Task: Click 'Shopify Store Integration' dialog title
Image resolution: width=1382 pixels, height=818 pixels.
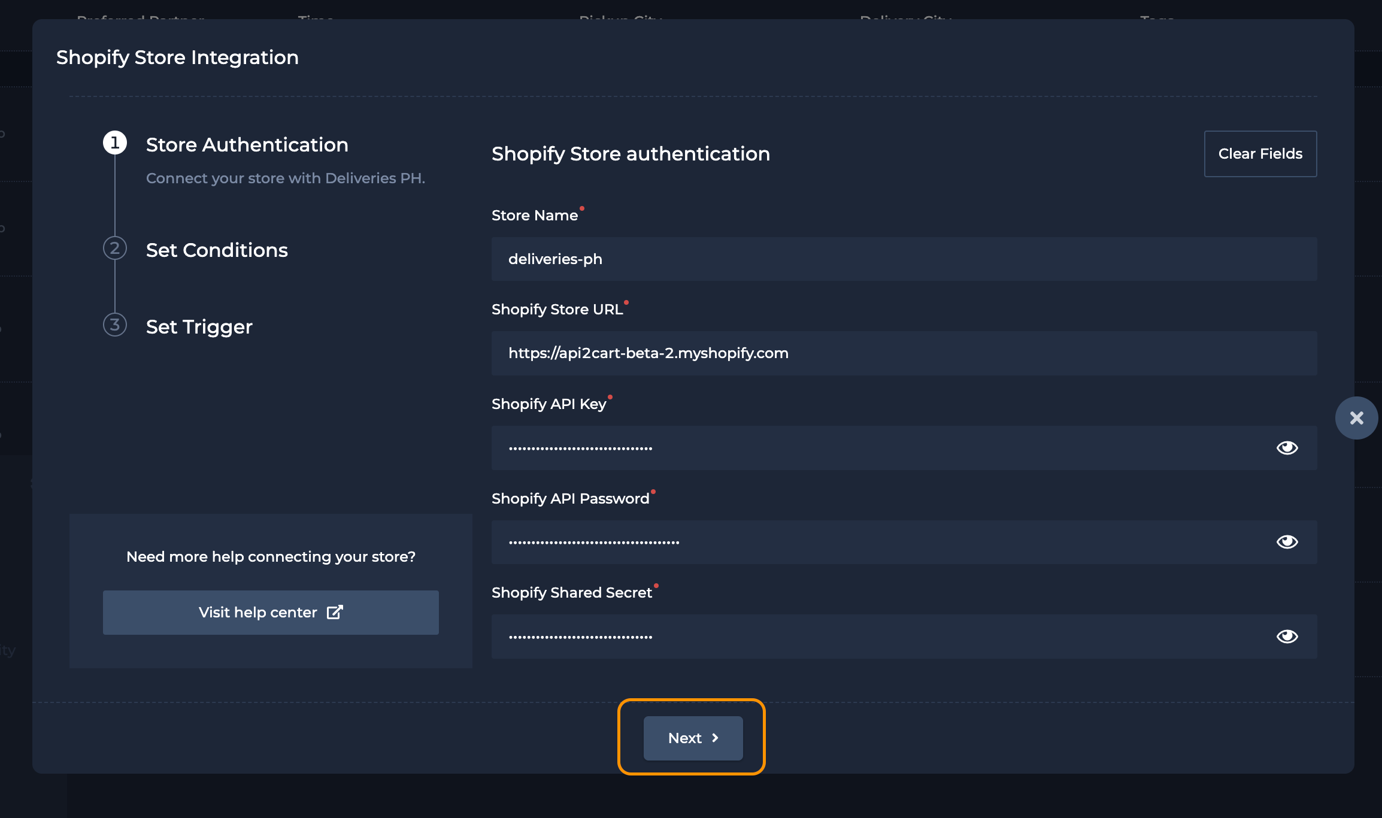Action: 177,57
